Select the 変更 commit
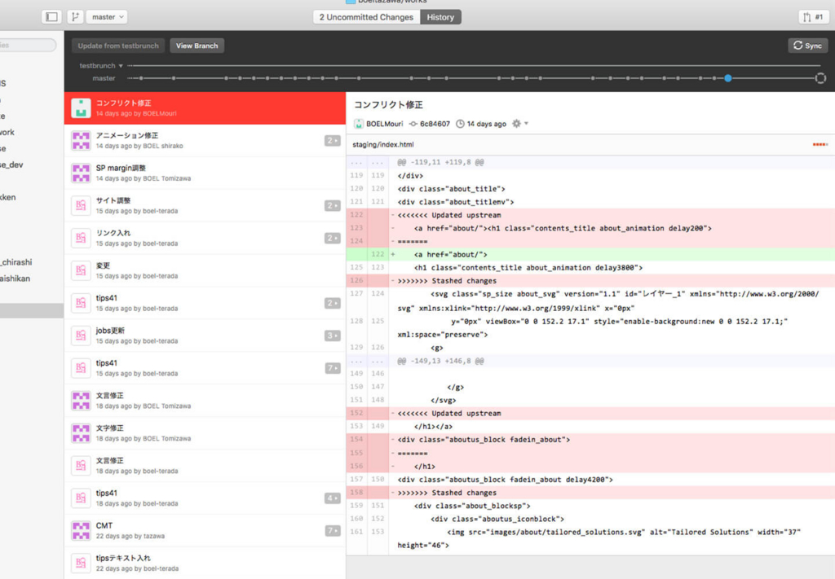835x579 pixels. coord(205,270)
